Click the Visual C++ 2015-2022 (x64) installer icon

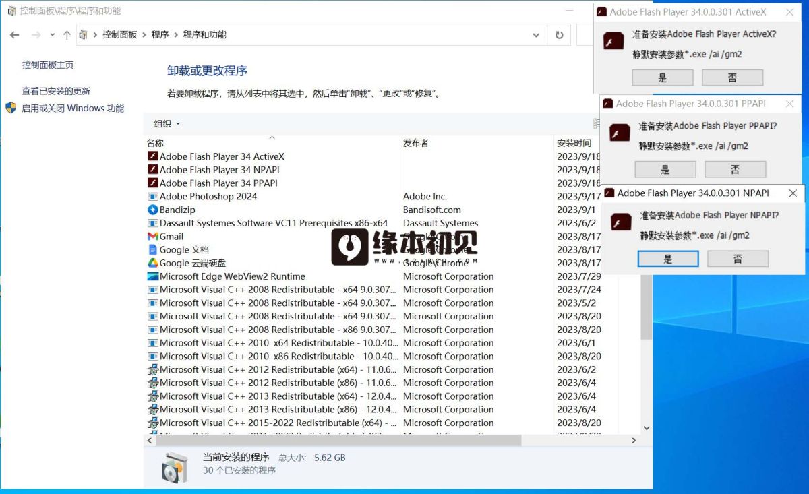152,423
